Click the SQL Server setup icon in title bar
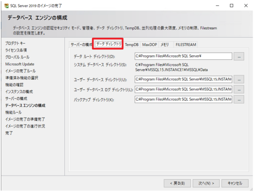This screenshot has width=254, height=191. click(x=6, y=5)
